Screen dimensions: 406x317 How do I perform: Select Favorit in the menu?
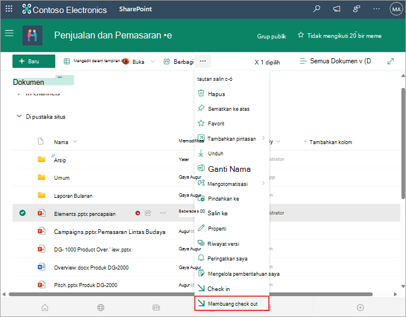[x=232, y=124]
